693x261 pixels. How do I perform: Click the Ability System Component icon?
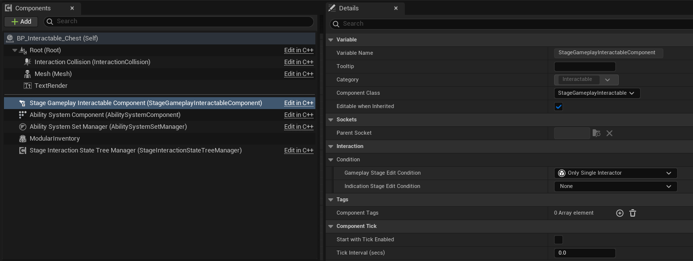[22, 115]
